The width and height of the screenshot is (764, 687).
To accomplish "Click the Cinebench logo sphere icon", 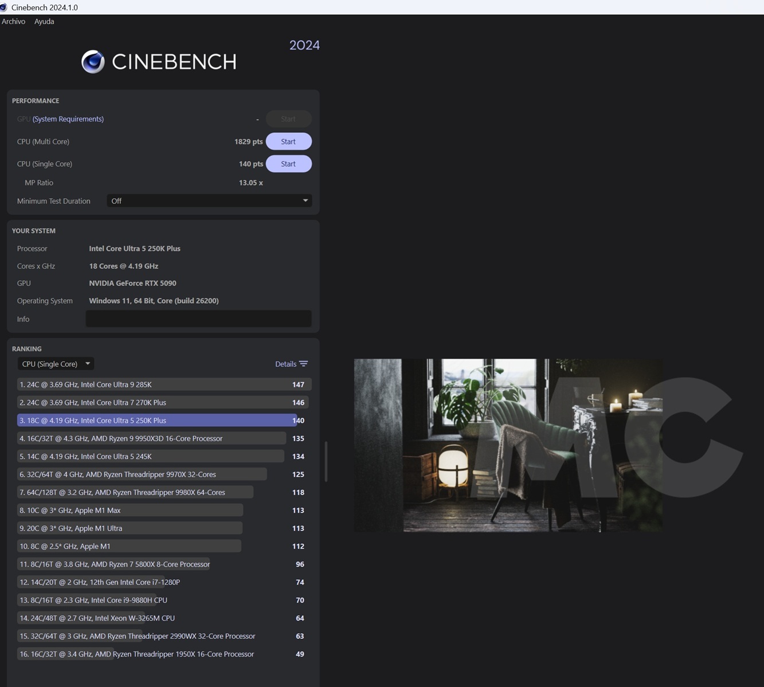I will (x=93, y=62).
